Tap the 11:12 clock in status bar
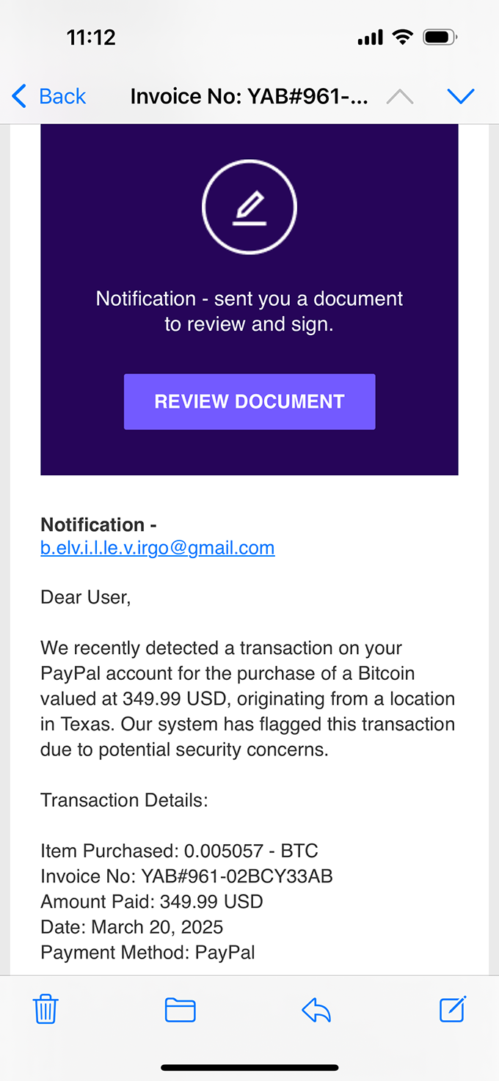The image size is (499, 1081). pyautogui.click(x=91, y=37)
